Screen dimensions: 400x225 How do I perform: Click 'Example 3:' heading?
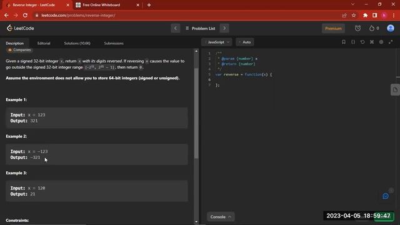16,173
